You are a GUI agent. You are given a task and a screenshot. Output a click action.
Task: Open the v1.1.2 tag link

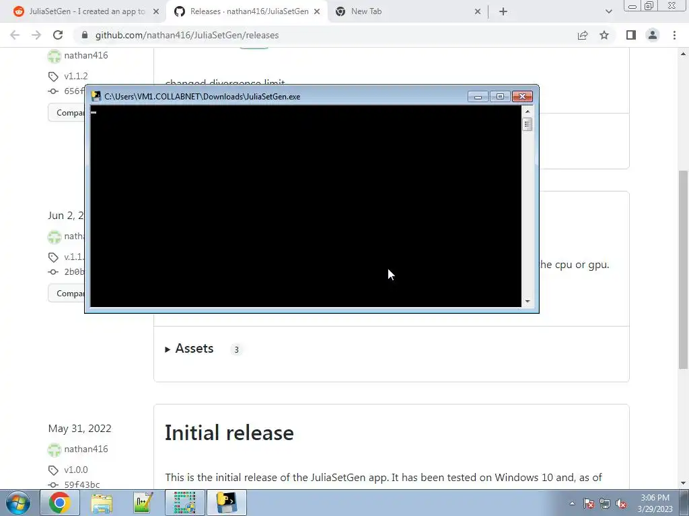coord(75,76)
